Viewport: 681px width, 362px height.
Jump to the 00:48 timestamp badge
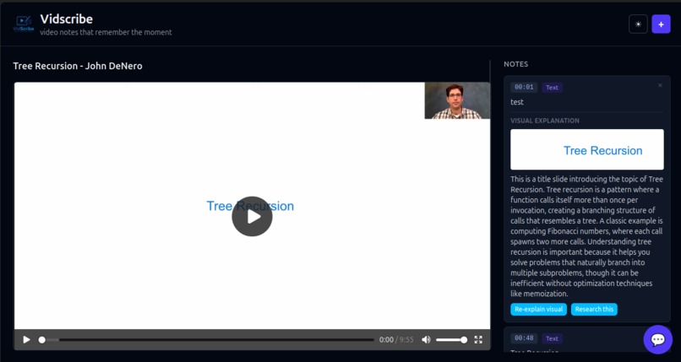click(x=524, y=338)
